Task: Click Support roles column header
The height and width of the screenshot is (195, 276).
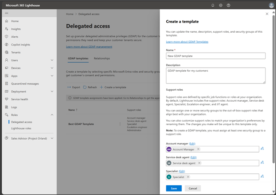Action: pos(134,110)
